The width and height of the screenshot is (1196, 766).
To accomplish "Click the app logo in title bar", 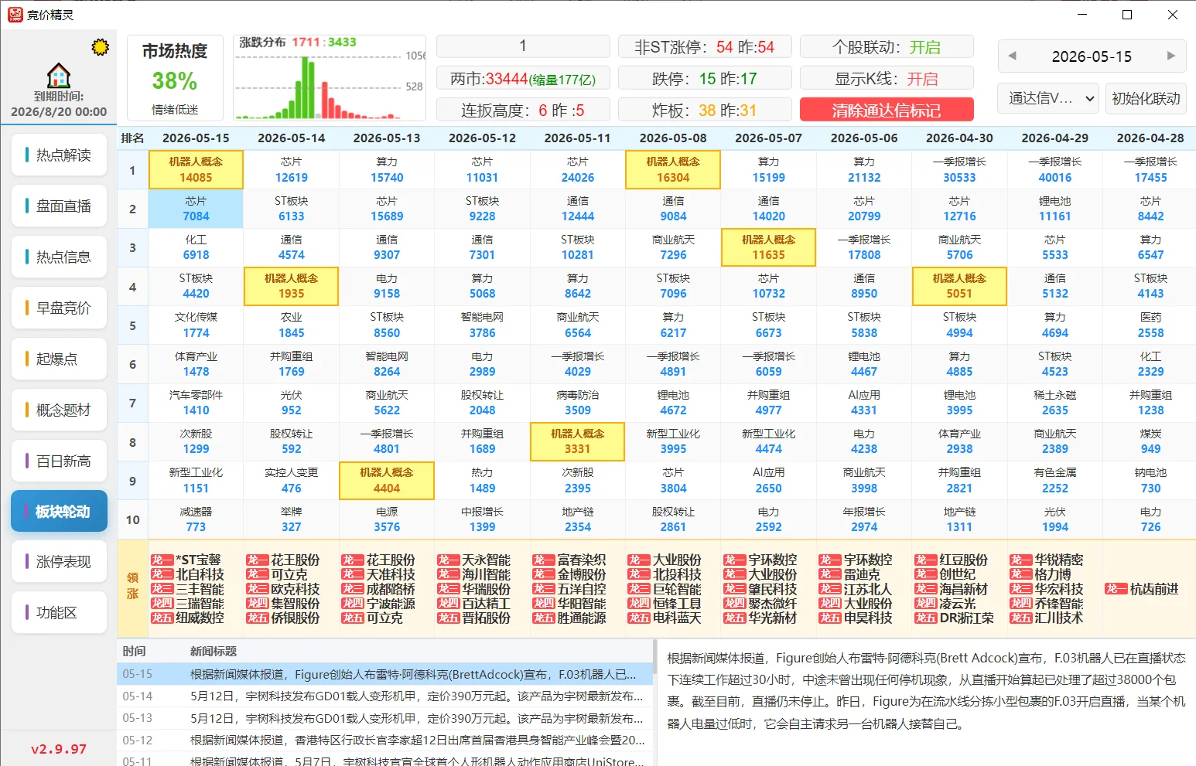I will [15, 15].
